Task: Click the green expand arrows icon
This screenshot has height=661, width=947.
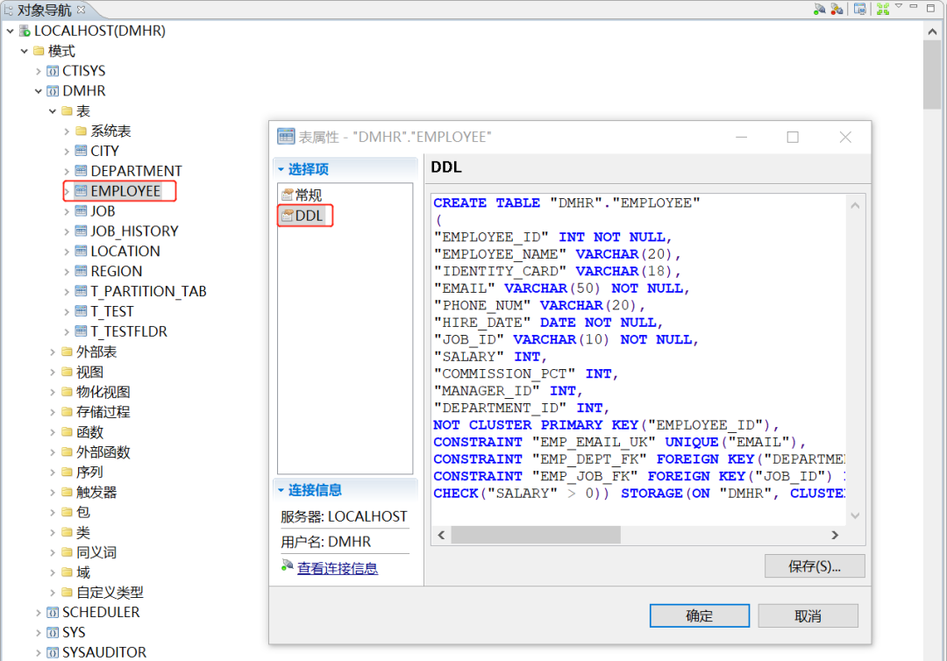Action: click(883, 9)
